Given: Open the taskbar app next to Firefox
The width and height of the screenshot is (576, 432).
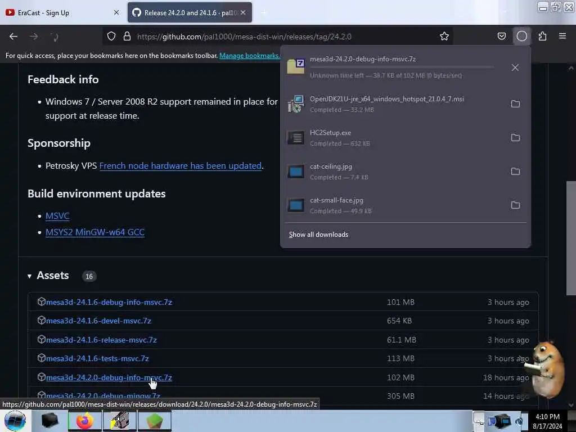Looking at the screenshot, I should click(x=119, y=421).
